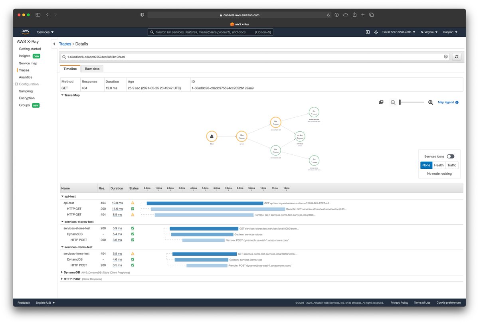Select the api-test node with 10ms
Viewport: 479px width, 324px height.
[x=241, y=136]
